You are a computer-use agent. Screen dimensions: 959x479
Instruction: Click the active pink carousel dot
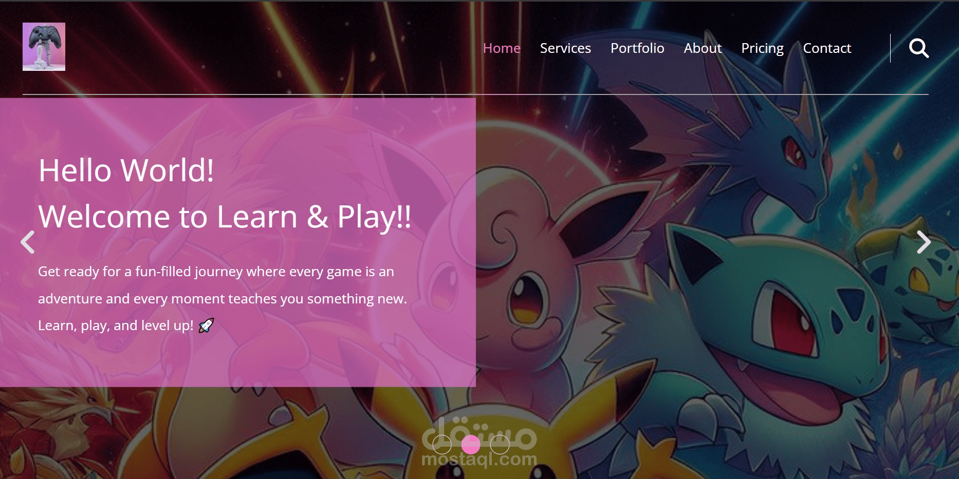pyautogui.click(x=471, y=445)
